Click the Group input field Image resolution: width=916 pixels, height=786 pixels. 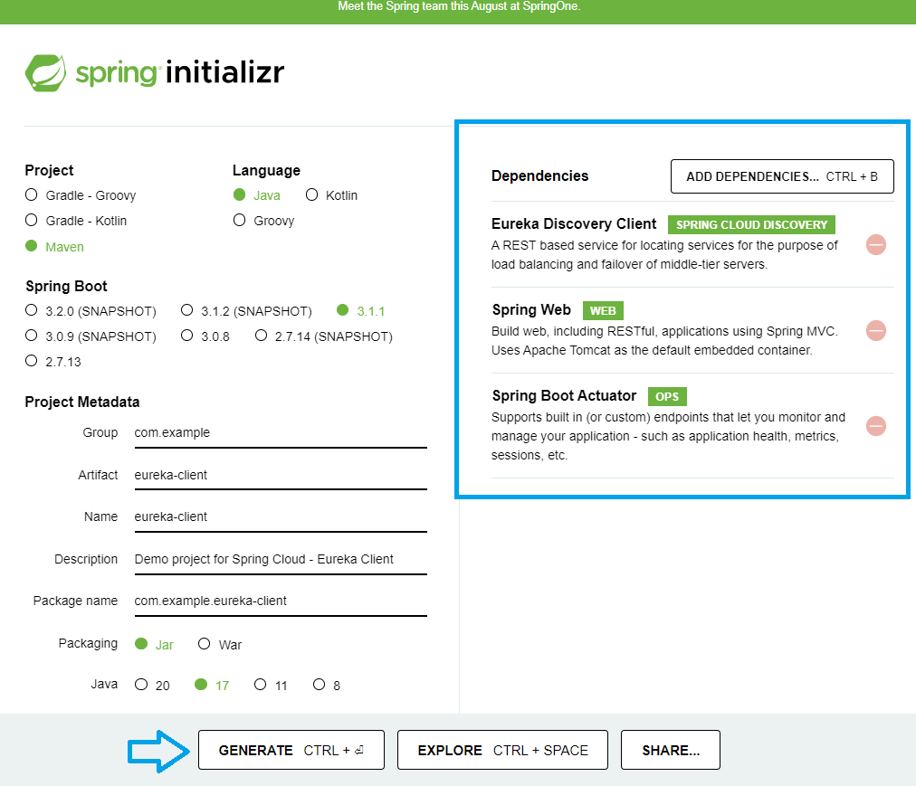(281, 433)
